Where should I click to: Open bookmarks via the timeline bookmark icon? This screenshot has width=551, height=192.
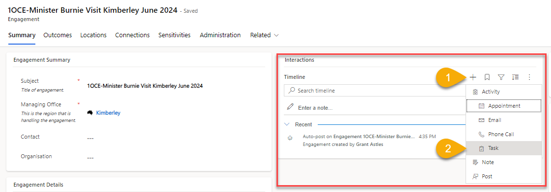point(487,77)
